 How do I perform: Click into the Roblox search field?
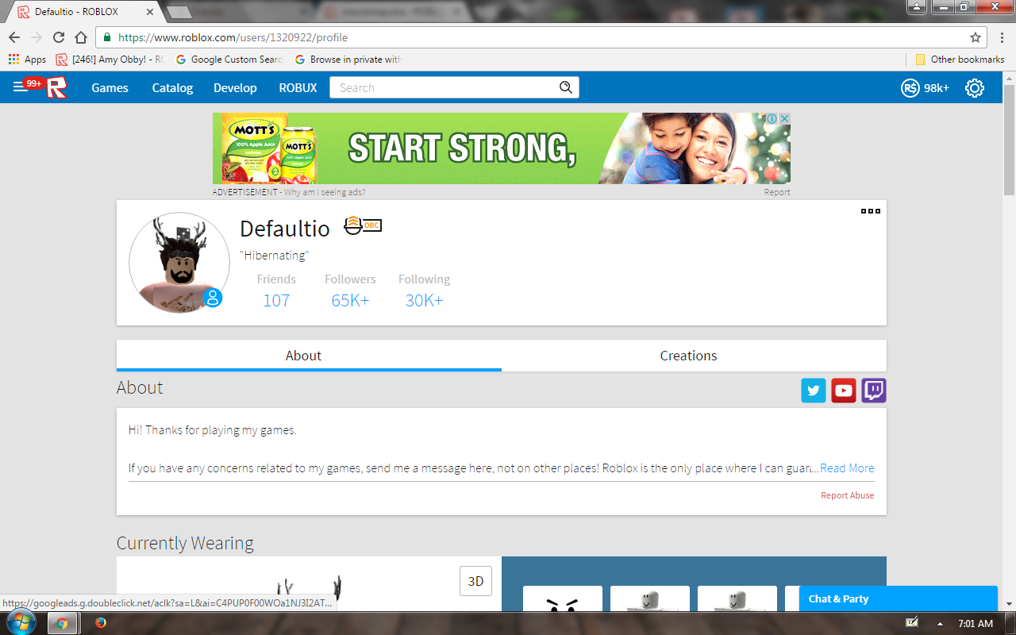click(444, 87)
